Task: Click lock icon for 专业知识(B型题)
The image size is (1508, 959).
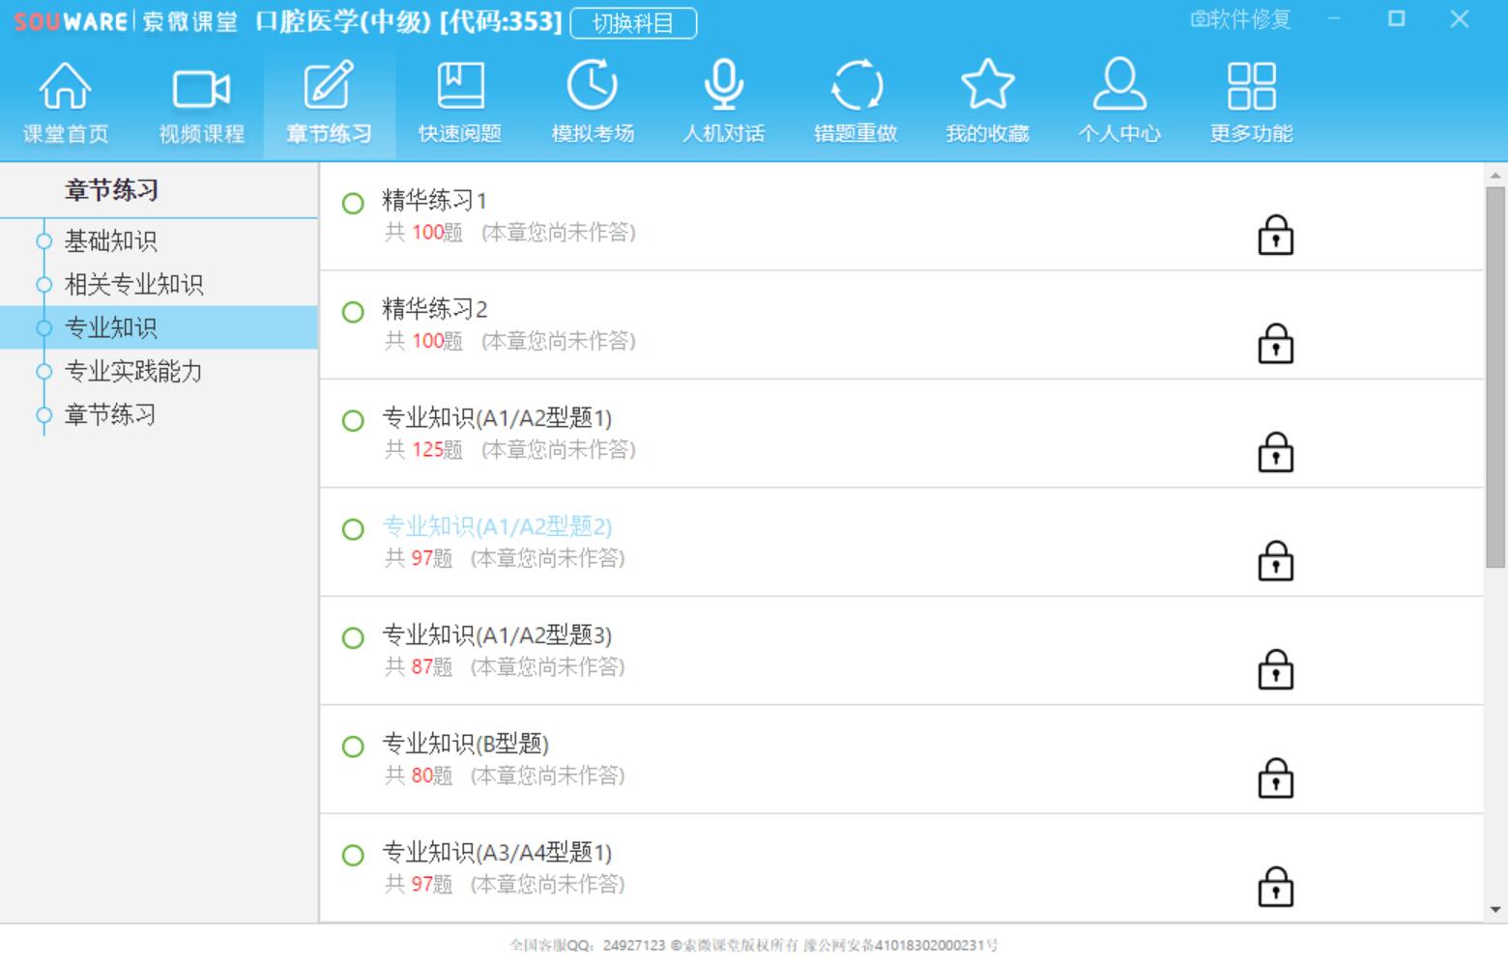Action: [1275, 778]
